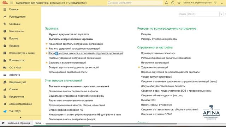The width and height of the screenshot is (226, 127).
Task: Open service settings lines icon near user name
Action: [215, 3]
